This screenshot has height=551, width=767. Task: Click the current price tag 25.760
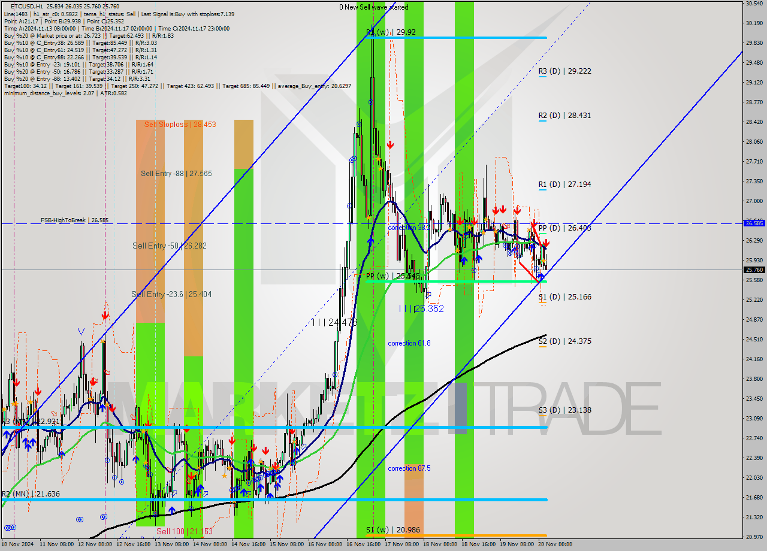[754, 270]
